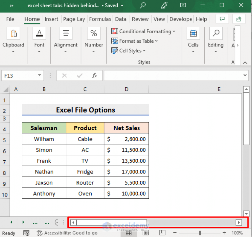The width and height of the screenshot is (252, 237).
Task: Select column B header
Action: 44,89
